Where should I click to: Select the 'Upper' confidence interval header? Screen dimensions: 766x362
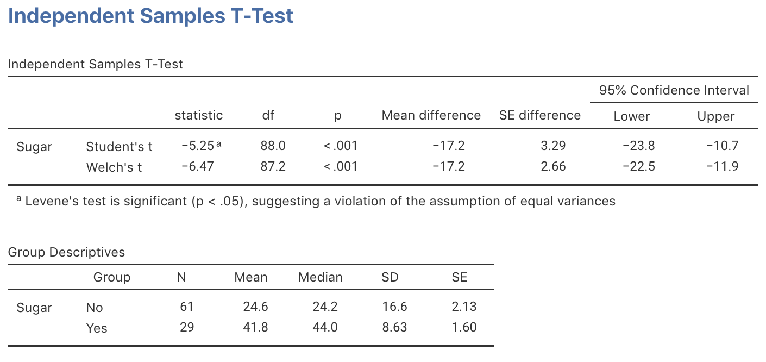click(x=716, y=116)
